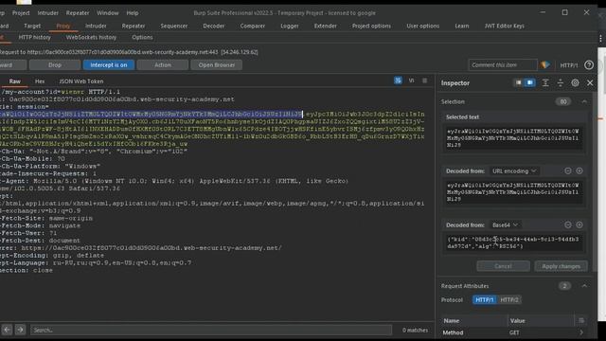Switch to the Decoder tab
The image size is (606, 341).
coord(214,26)
